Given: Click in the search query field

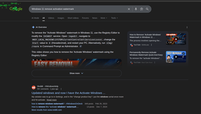Looking at the screenshot, I should click(x=78, y=9).
